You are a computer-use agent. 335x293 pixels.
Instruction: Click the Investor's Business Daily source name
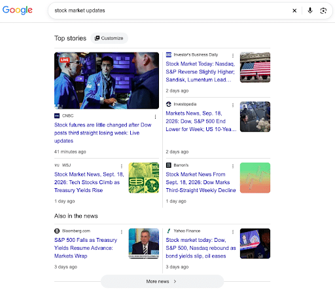point(196,54)
